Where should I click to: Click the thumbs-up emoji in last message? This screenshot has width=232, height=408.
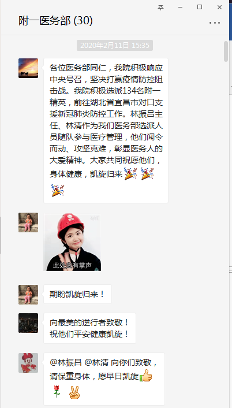(x=146, y=376)
